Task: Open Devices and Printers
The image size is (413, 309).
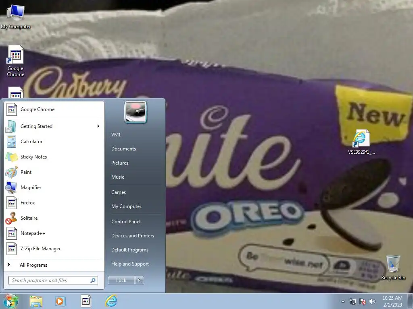Action: point(136,236)
